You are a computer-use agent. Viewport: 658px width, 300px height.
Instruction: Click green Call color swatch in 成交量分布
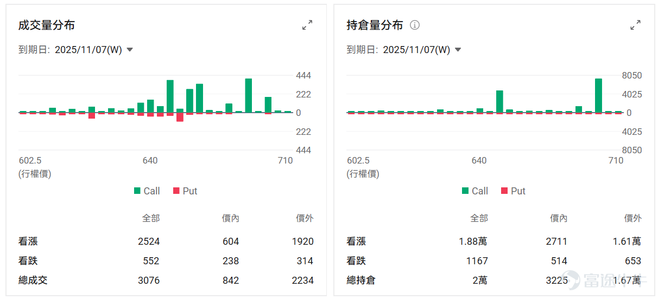click(137, 191)
